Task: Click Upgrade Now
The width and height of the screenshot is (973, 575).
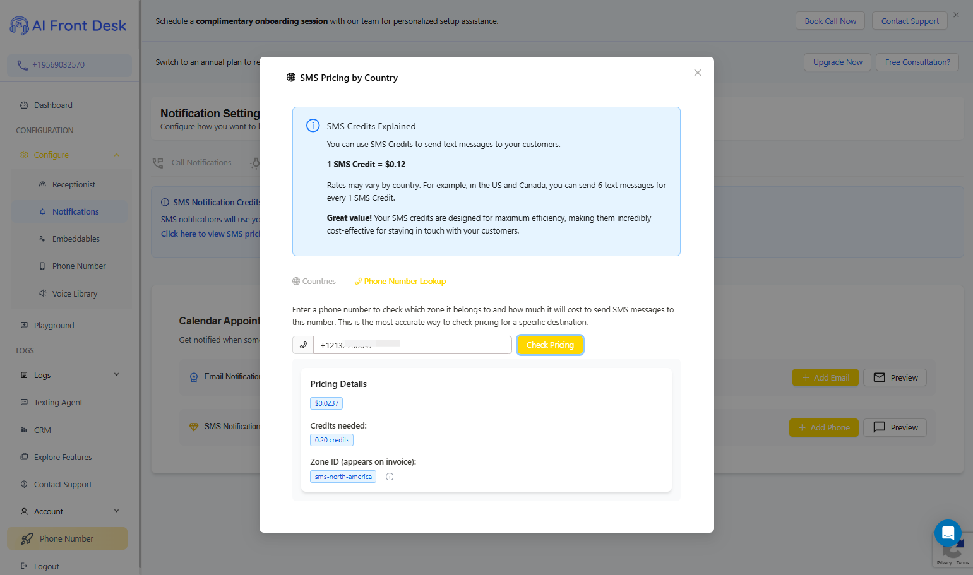Action: coord(837,62)
